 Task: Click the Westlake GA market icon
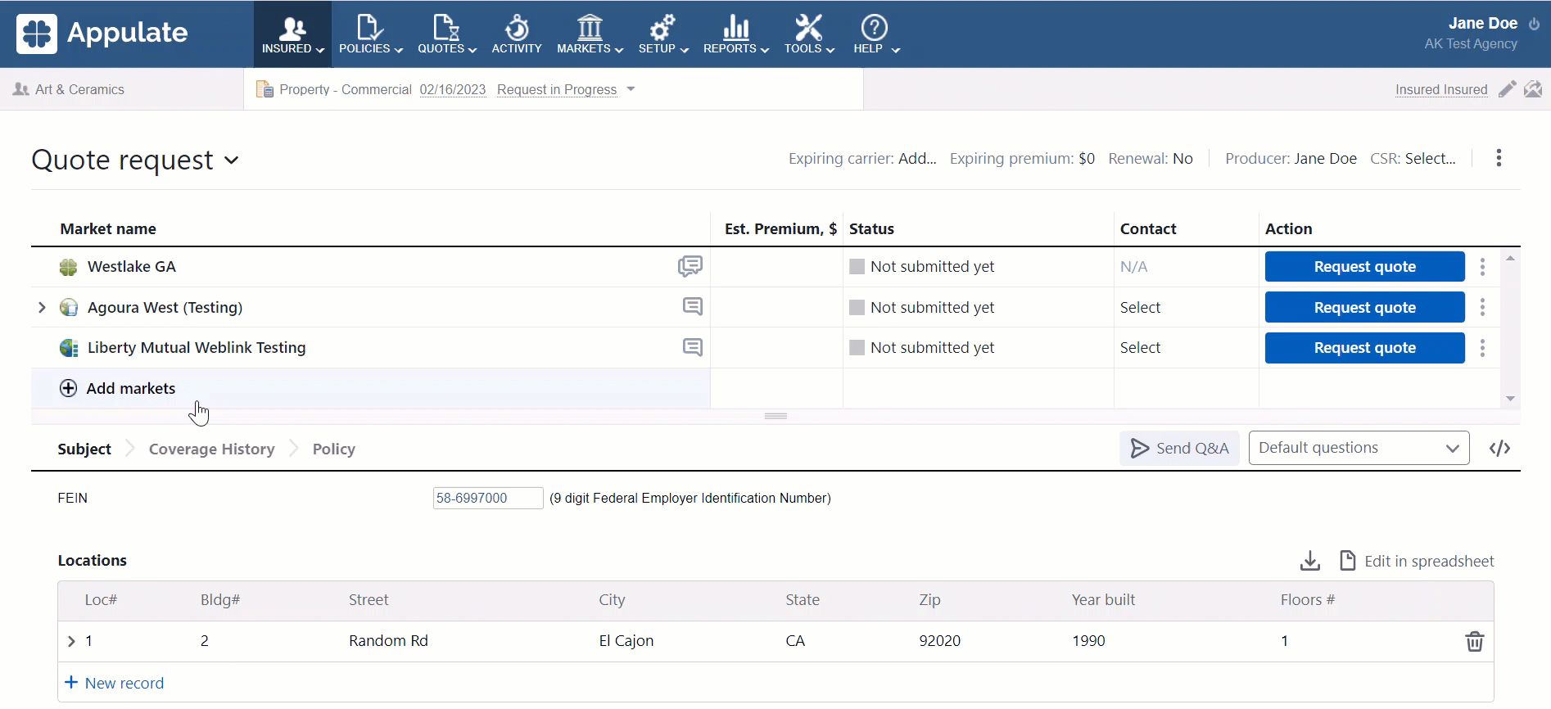[69, 267]
